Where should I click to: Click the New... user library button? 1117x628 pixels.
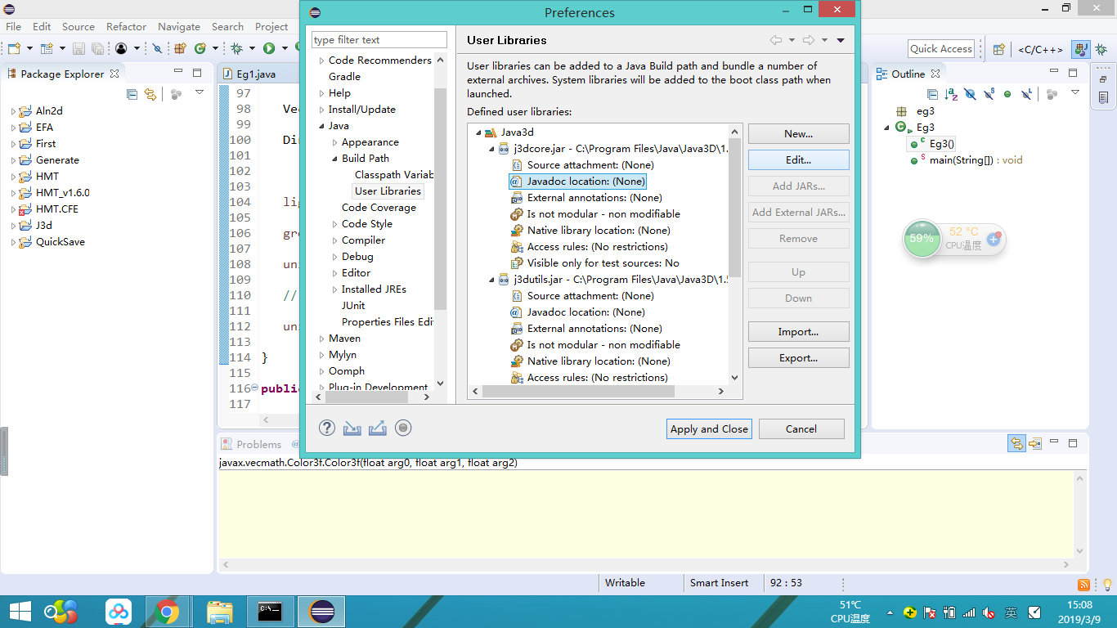[798, 133]
